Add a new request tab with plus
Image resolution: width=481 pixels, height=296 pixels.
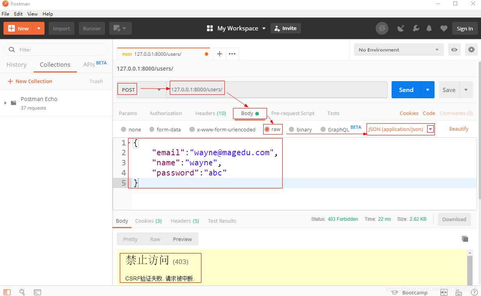coord(219,54)
